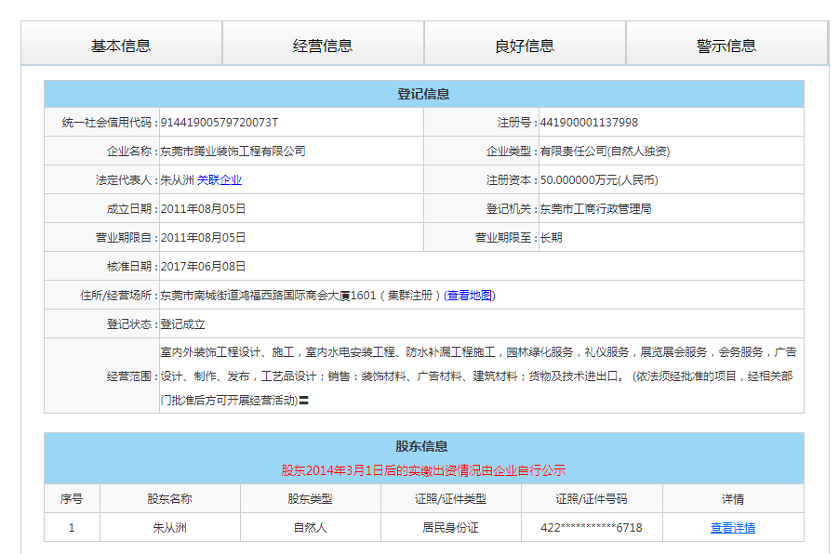Click the 股东名称 column header
The width and height of the screenshot is (839, 554).
pos(169,499)
